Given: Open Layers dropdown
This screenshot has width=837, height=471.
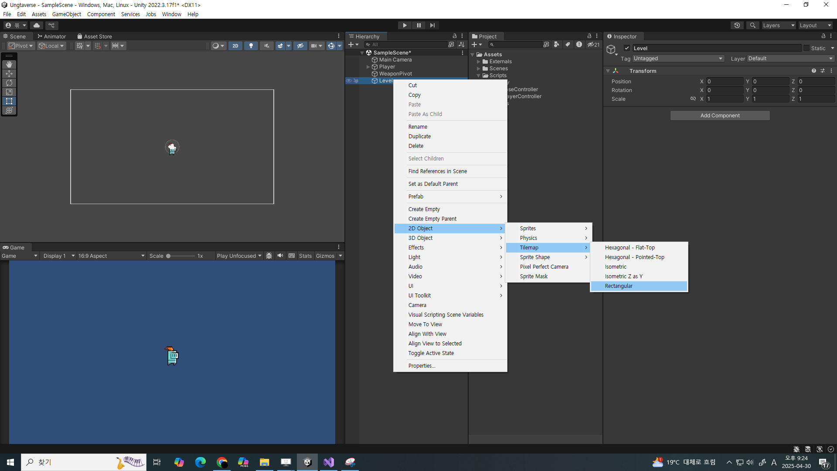Looking at the screenshot, I should (x=779, y=25).
